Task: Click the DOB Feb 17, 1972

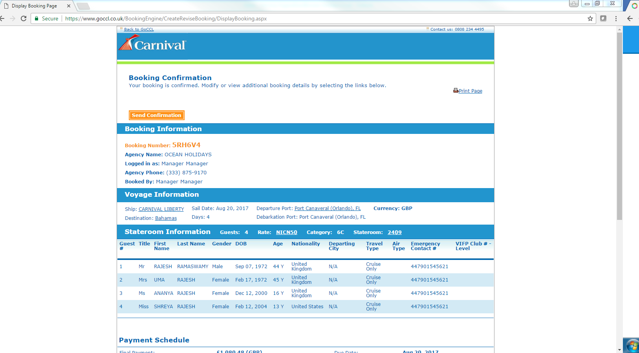Action: pos(251,280)
